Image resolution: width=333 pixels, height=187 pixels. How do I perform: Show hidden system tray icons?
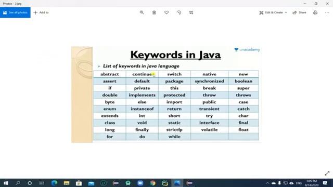267,183
